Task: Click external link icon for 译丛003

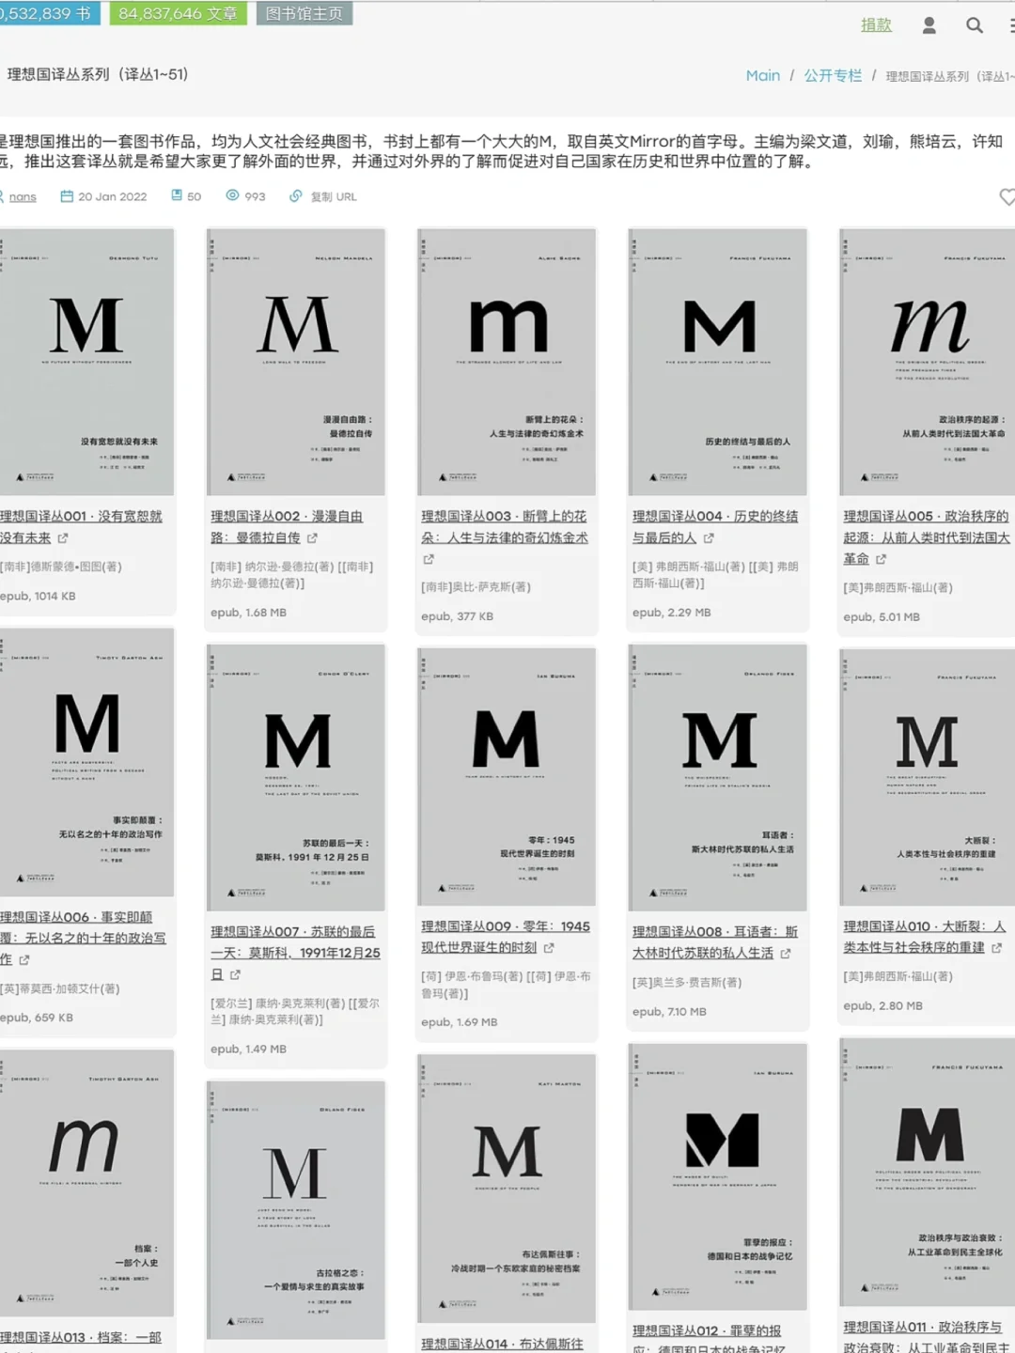Action: 429,559
